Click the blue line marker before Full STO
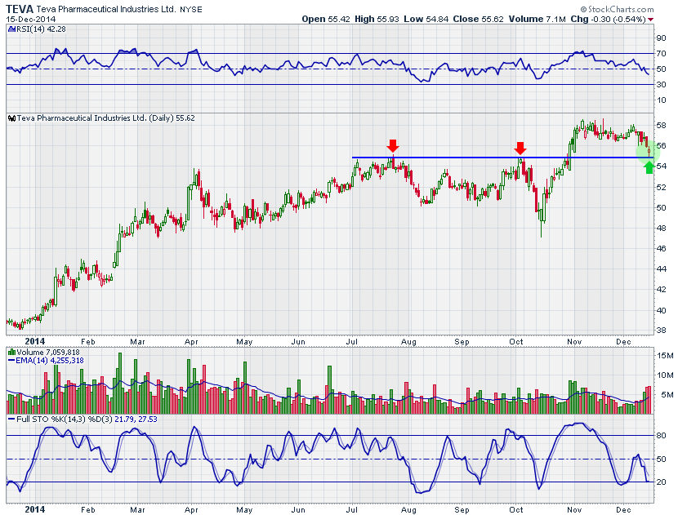Image resolution: width=678 pixels, height=515 pixels. (11, 419)
